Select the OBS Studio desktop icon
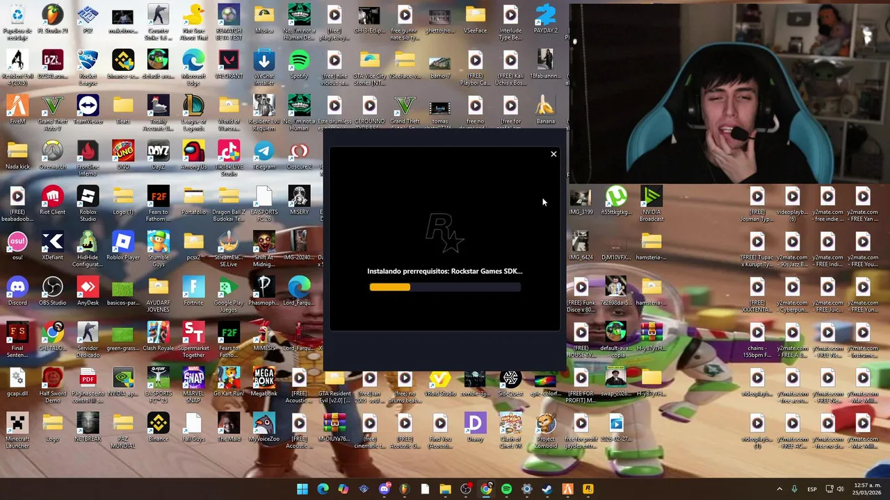 tap(52, 292)
